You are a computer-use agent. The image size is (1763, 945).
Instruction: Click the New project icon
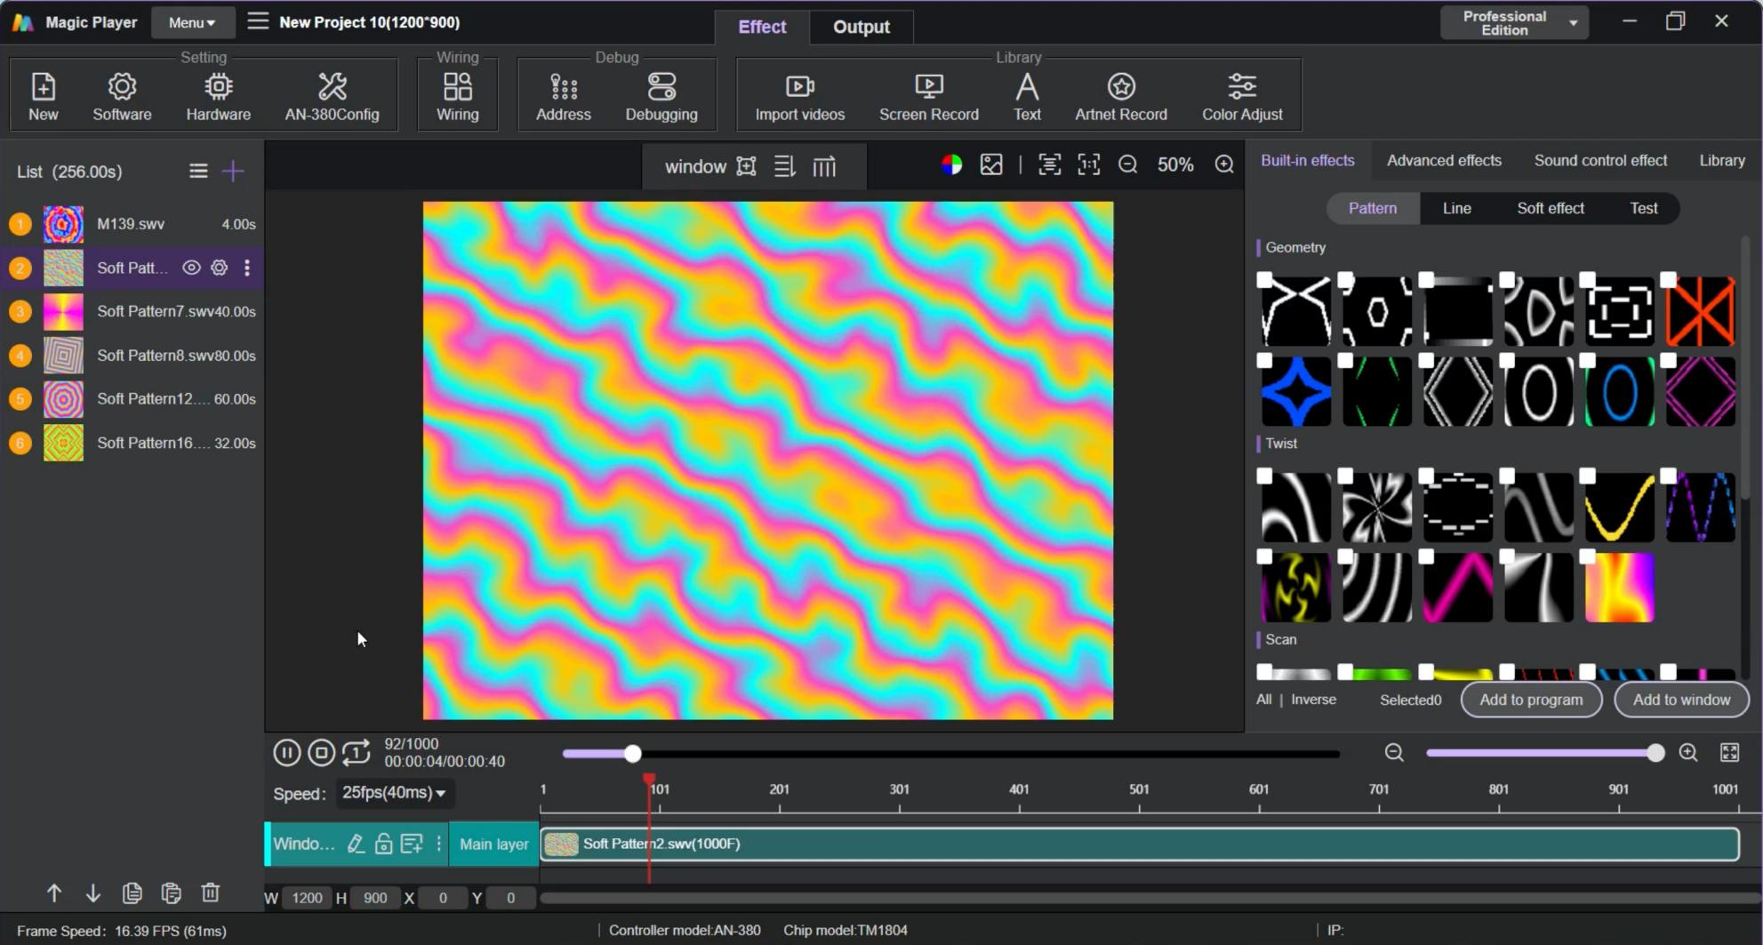click(43, 96)
